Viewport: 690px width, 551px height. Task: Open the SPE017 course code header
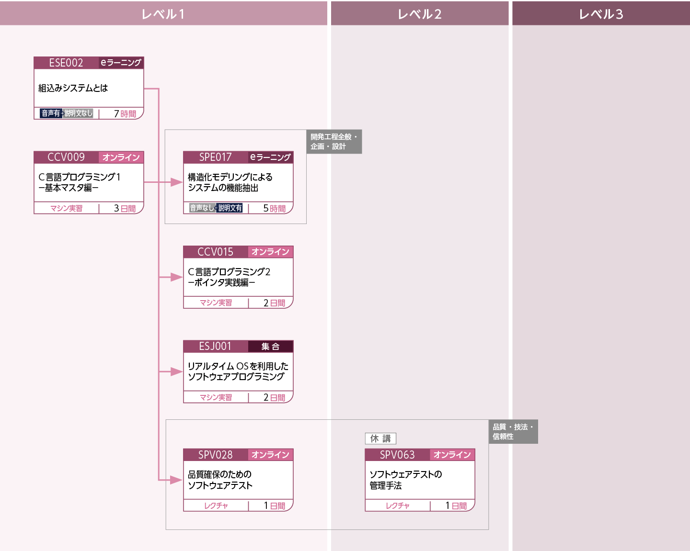(x=215, y=157)
